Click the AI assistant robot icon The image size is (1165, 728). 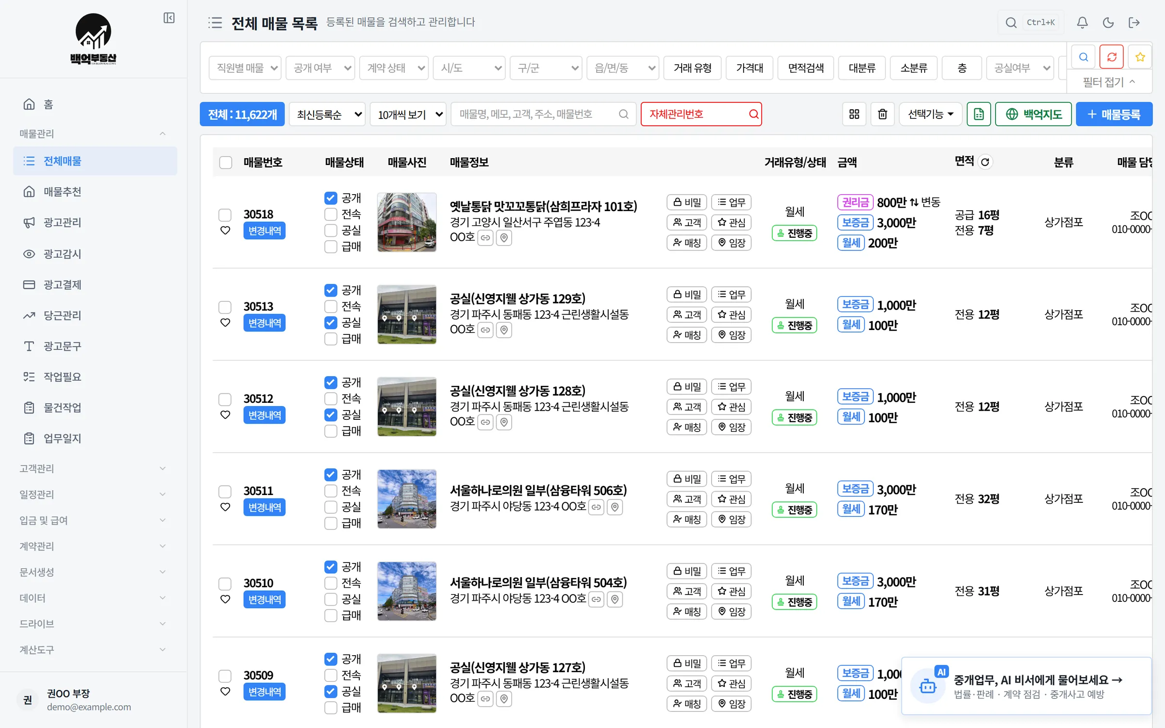point(927,686)
